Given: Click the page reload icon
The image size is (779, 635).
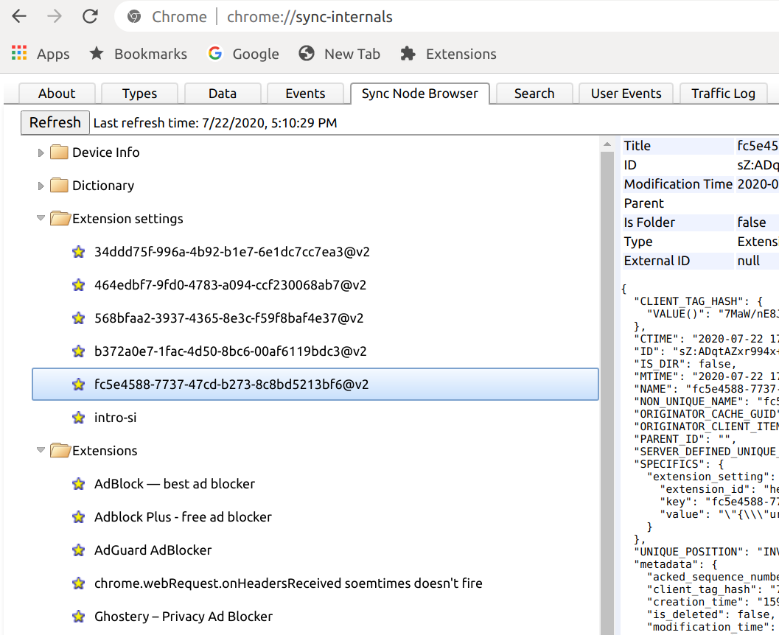Looking at the screenshot, I should click(x=90, y=16).
